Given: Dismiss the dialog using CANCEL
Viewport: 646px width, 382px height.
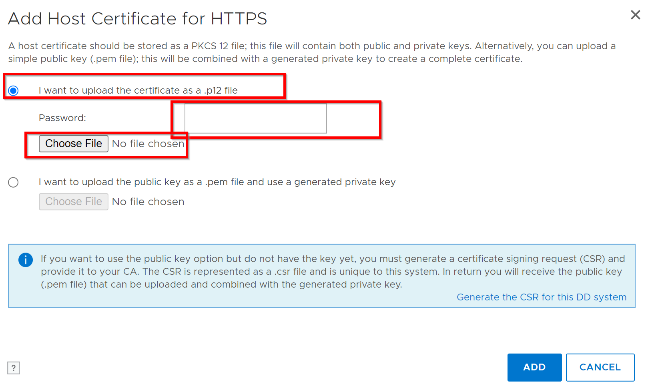Looking at the screenshot, I should click(600, 367).
